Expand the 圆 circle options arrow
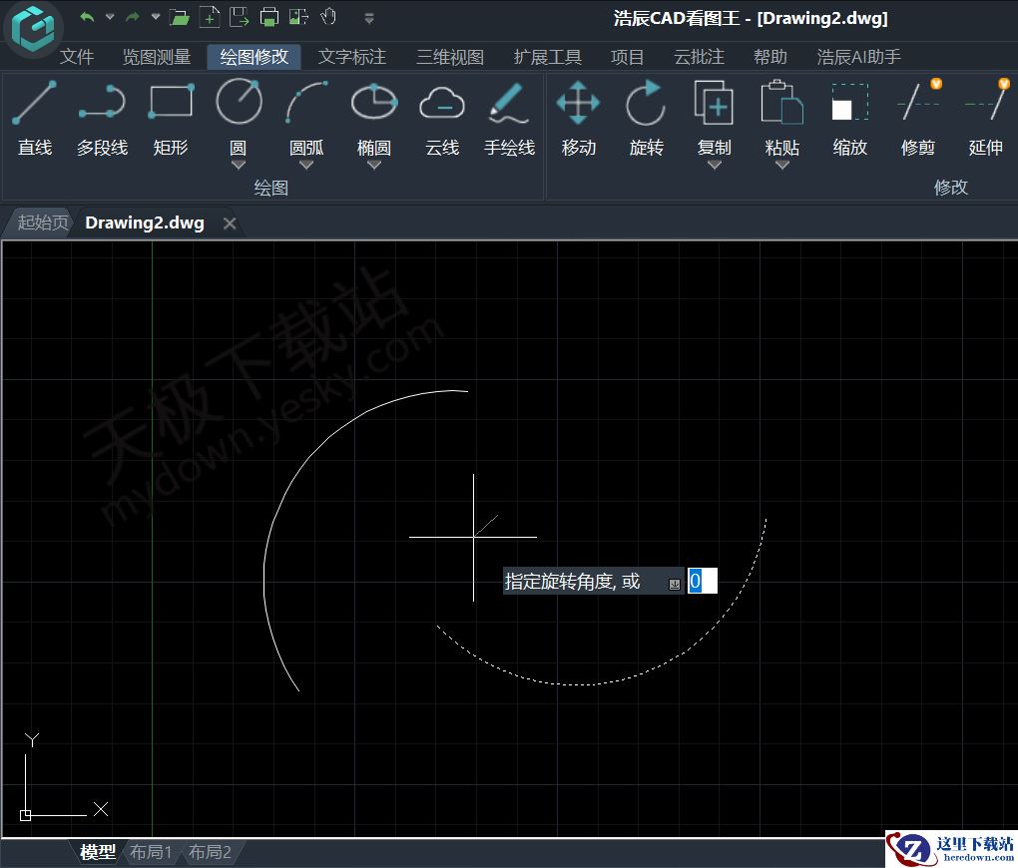This screenshot has height=868, width=1018. point(239,165)
